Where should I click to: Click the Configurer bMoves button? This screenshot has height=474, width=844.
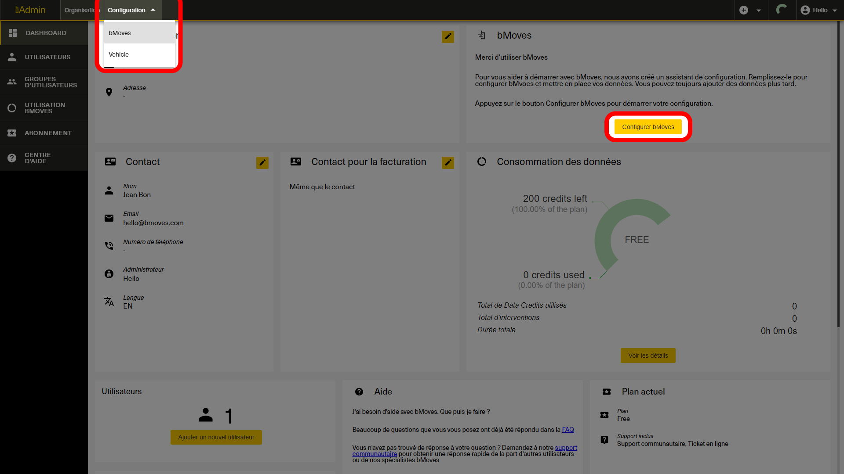pyautogui.click(x=648, y=126)
